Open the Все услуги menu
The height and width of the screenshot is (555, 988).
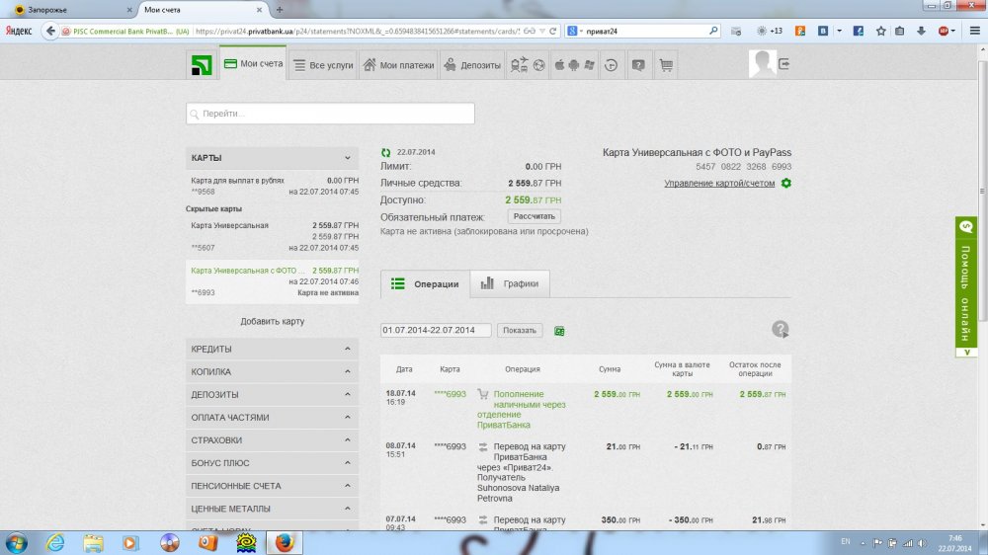click(x=323, y=65)
